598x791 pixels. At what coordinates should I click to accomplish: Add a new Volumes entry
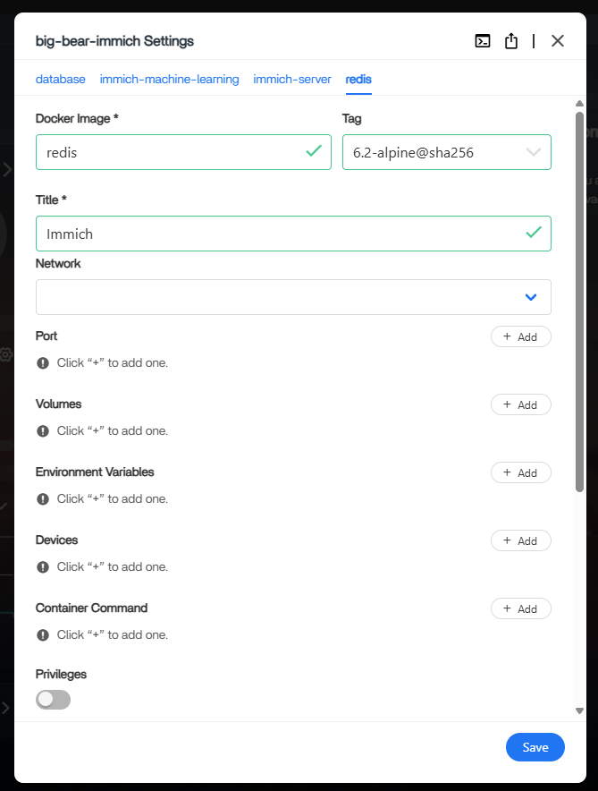coord(520,404)
